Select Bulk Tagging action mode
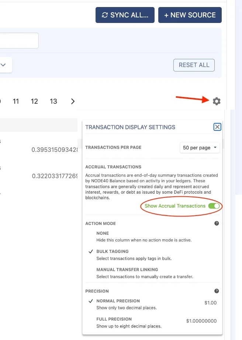242x340 pixels. click(112, 251)
